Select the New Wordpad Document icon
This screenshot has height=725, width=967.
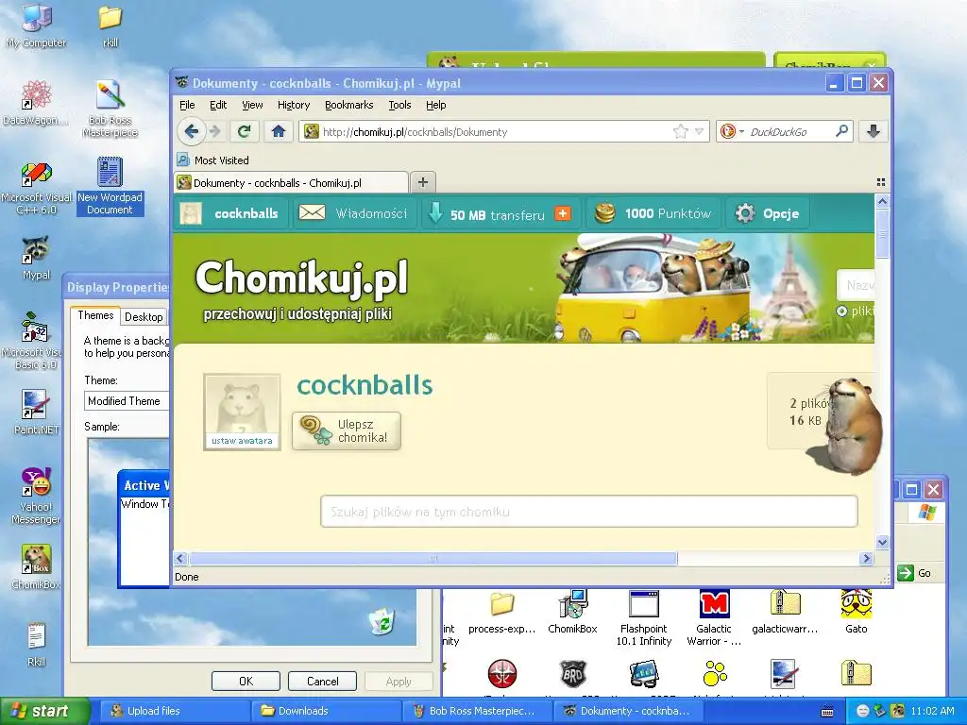tap(110, 186)
